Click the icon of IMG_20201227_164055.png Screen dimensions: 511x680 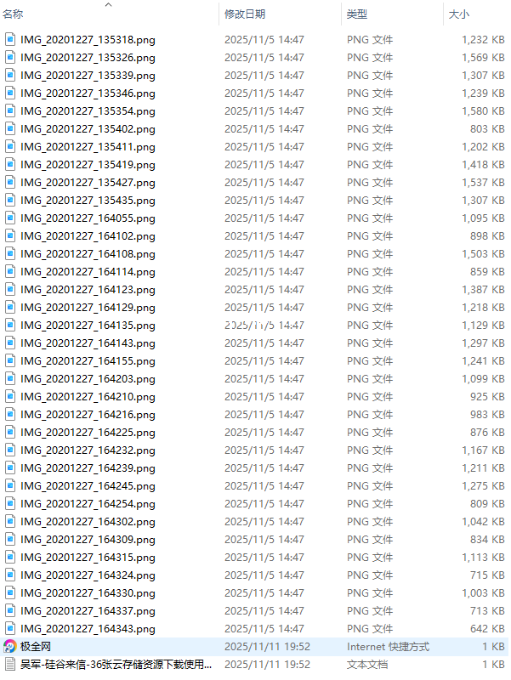point(10,218)
